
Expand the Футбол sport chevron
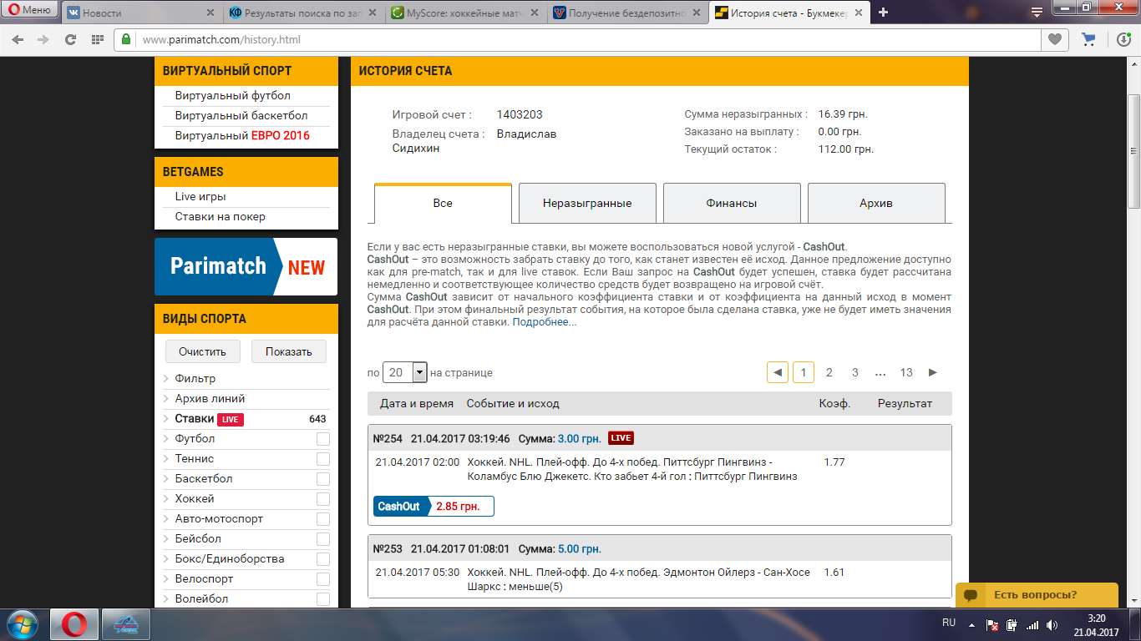click(165, 439)
